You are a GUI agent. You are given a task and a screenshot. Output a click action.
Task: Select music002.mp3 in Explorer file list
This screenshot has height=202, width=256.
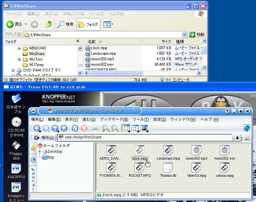pyautogui.click(x=102, y=59)
